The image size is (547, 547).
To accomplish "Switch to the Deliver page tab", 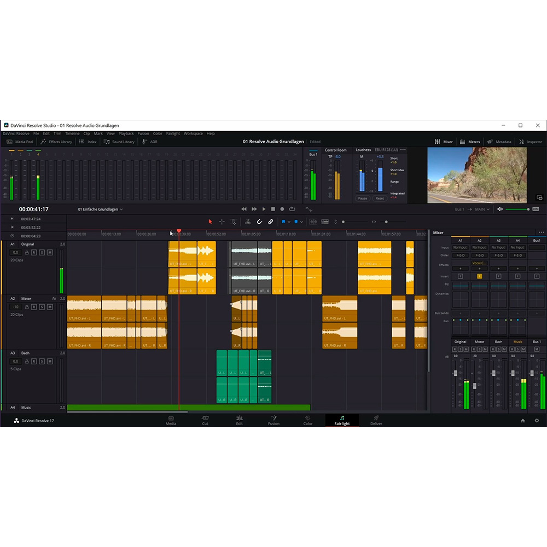I will pos(376,420).
